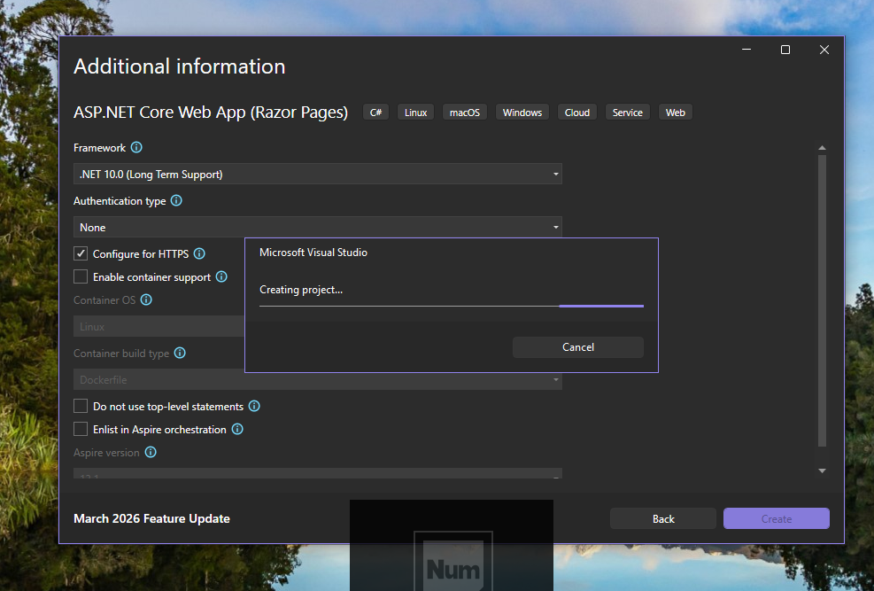Check Do not use top-level statements

point(81,407)
